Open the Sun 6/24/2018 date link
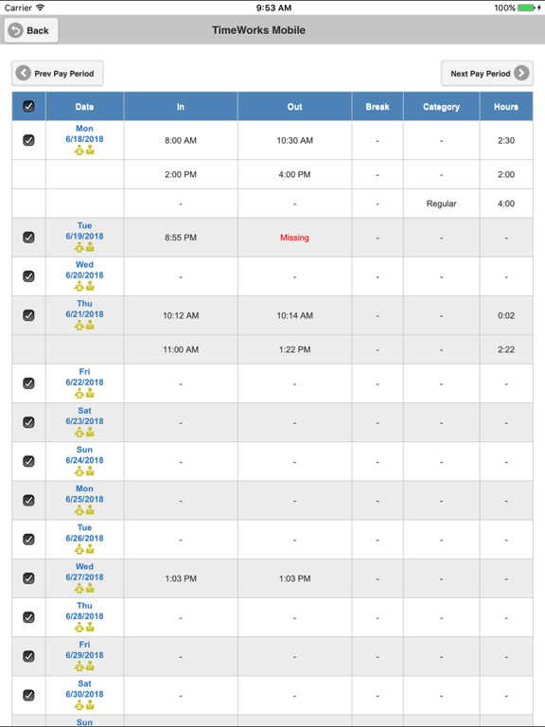 [x=84, y=454]
